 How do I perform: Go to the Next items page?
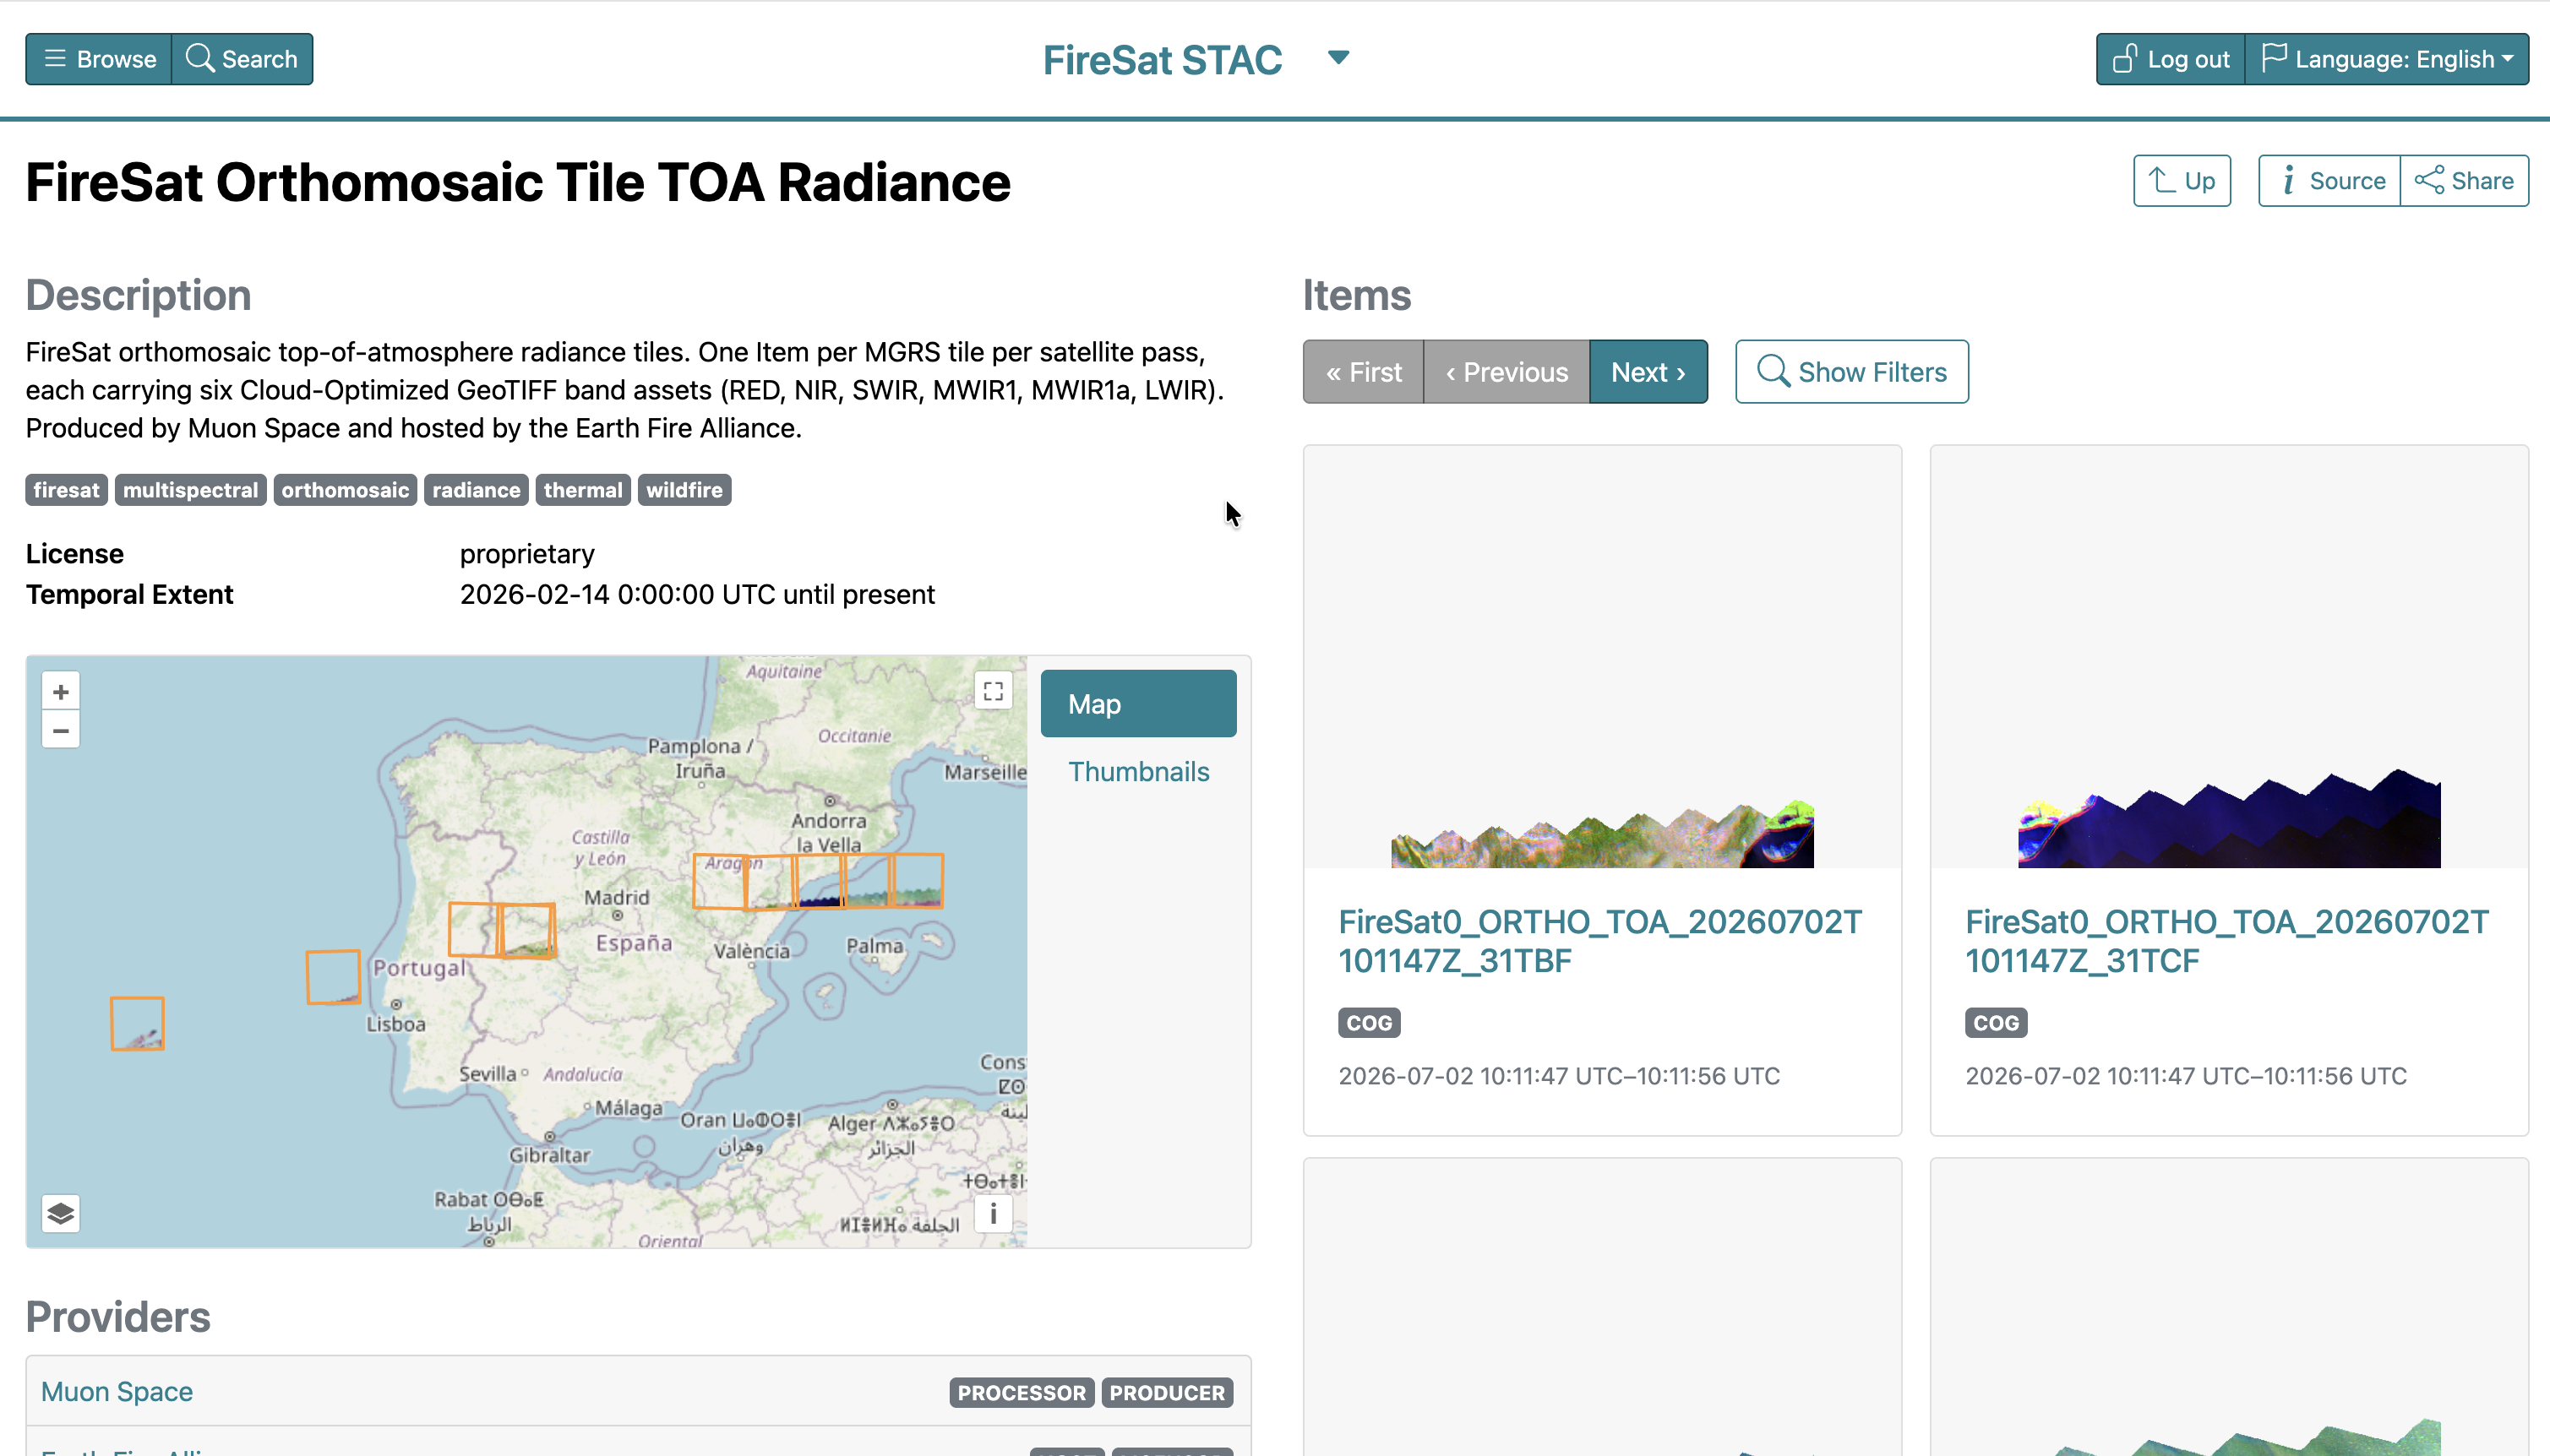(1648, 372)
